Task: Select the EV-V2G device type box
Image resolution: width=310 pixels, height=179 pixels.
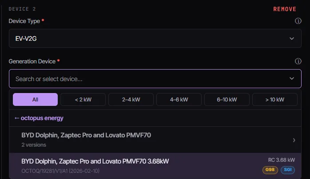Action: (x=155, y=39)
